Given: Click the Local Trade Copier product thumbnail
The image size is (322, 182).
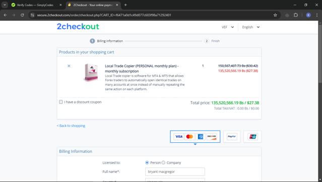Looking at the screenshot, I should coord(91,72).
